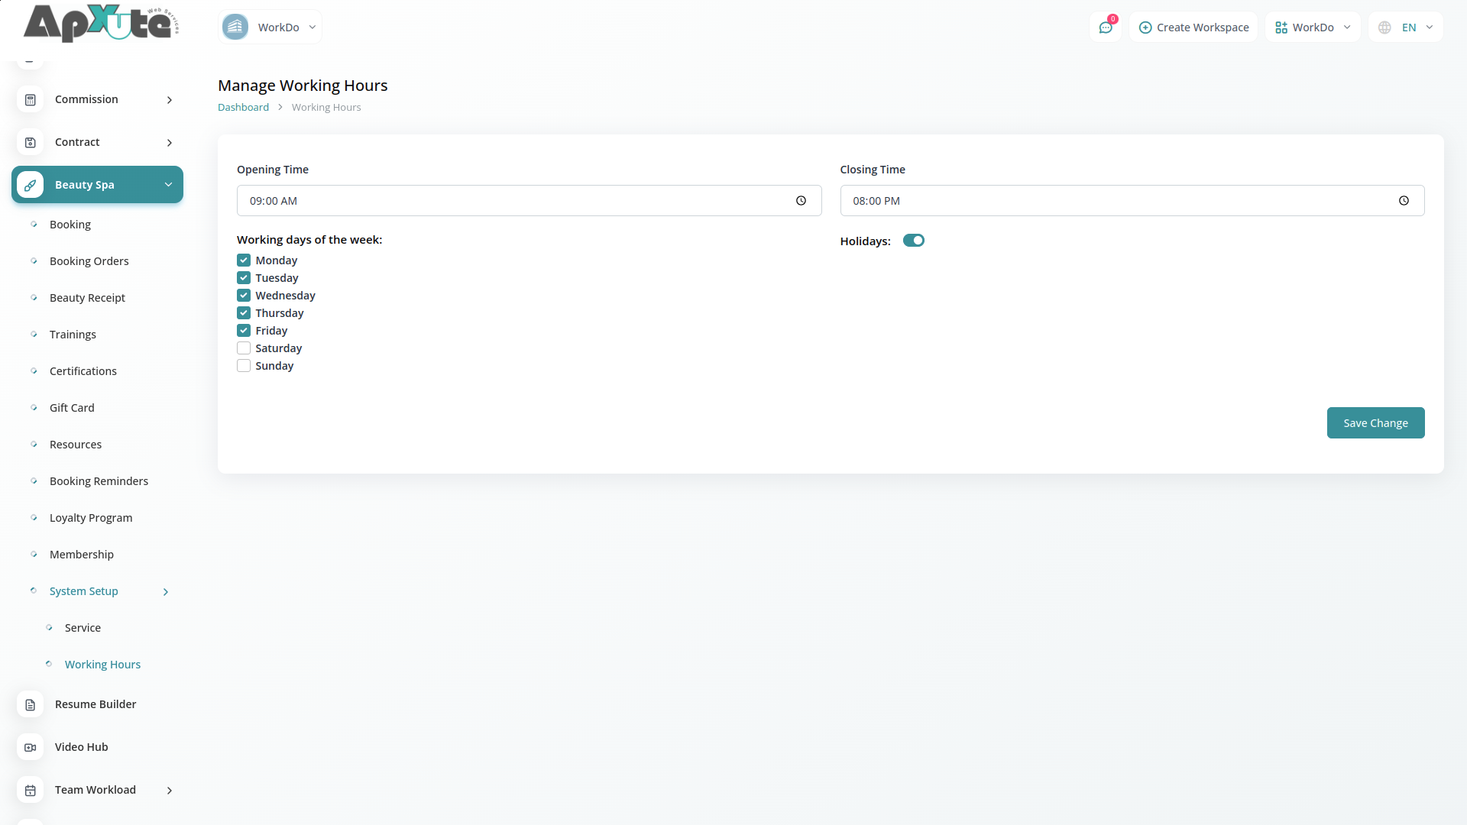Open Opening Time clock picker icon
Image resolution: width=1467 pixels, height=825 pixels.
point(801,201)
